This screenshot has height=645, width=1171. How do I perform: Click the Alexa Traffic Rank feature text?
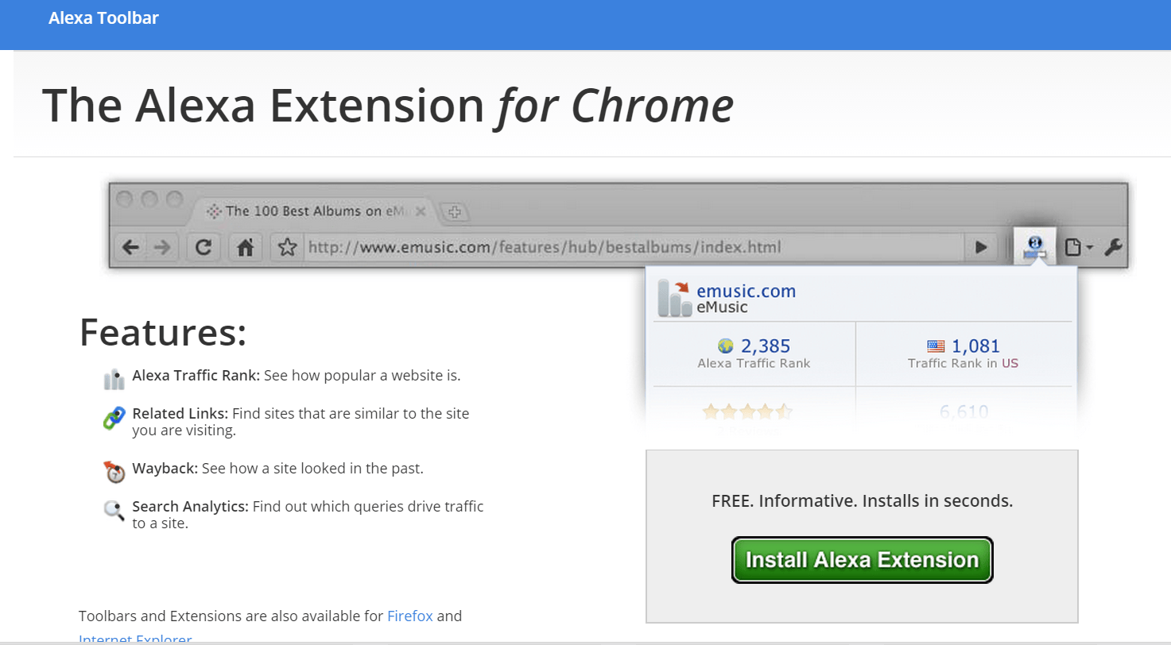tap(297, 375)
